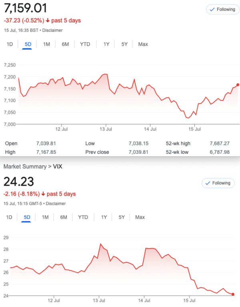The width and height of the screenshot is (240, 307).
Task: Select 1Y range on top chart
Action: tap(106, 44)
